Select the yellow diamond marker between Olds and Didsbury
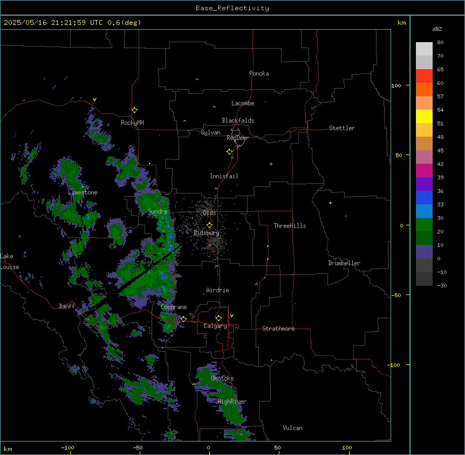The height and width of the screenshot is (455, 465). [x=209, y=225]
